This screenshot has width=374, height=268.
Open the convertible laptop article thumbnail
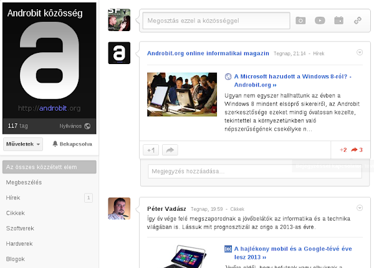(185, 256)
